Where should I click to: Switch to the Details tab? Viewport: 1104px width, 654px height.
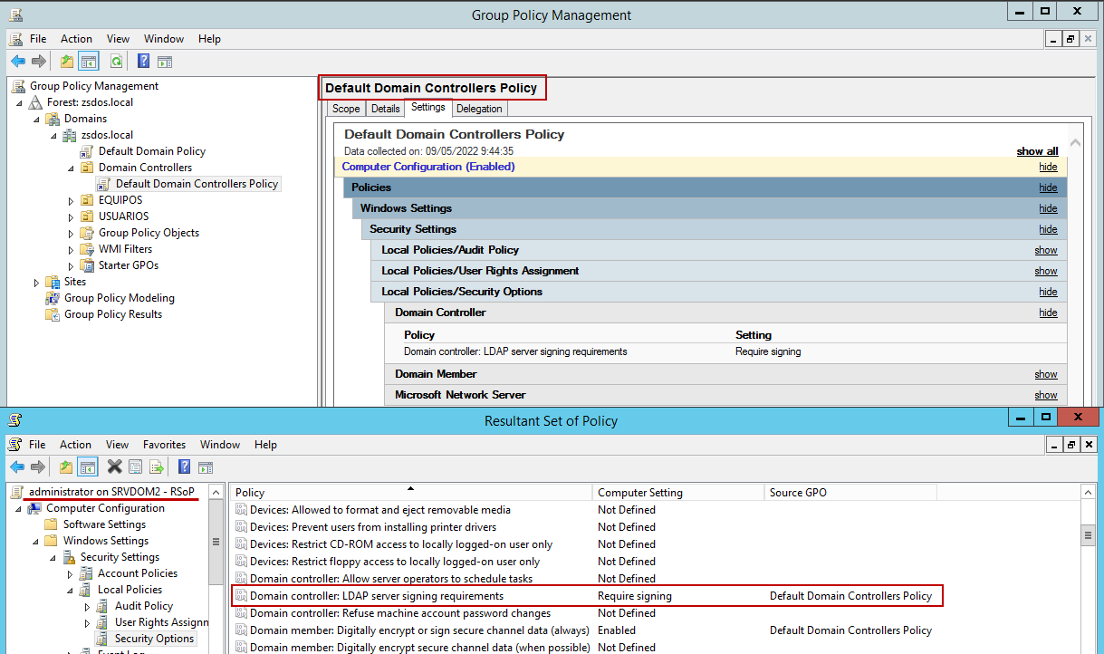click(x=385, y=109)
